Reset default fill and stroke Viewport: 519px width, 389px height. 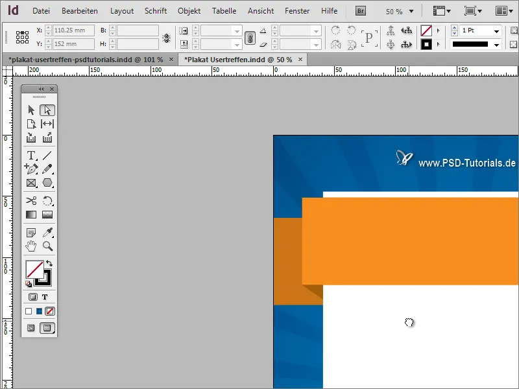coord(29,284)
